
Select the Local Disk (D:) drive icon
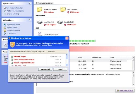click(60, 22)
